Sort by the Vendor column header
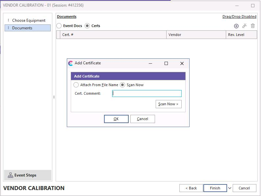261x196 pixels. (196, 35)
